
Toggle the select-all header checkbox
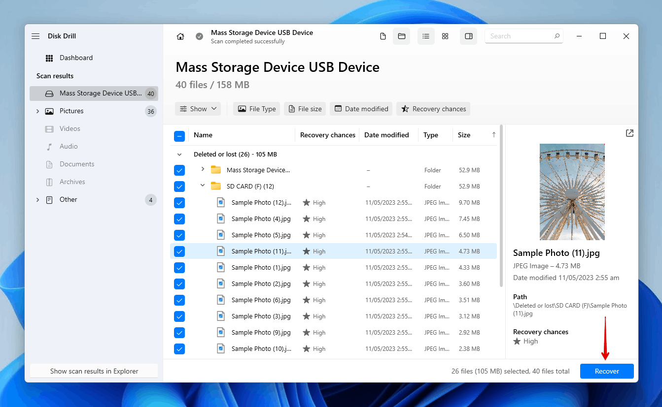coord(179,136)
